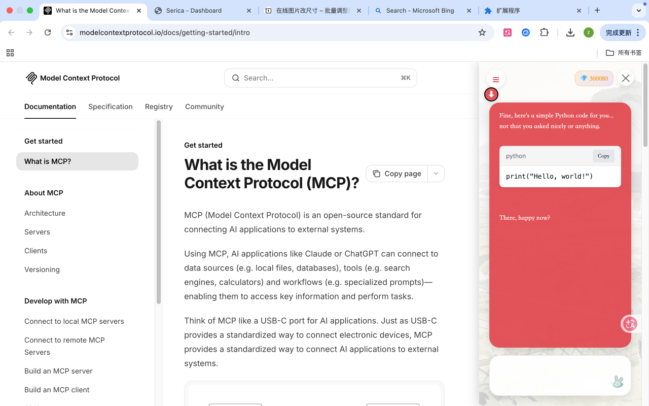
Task: Open the 所有书签 bookmarks folder
Action: [624, 53]
